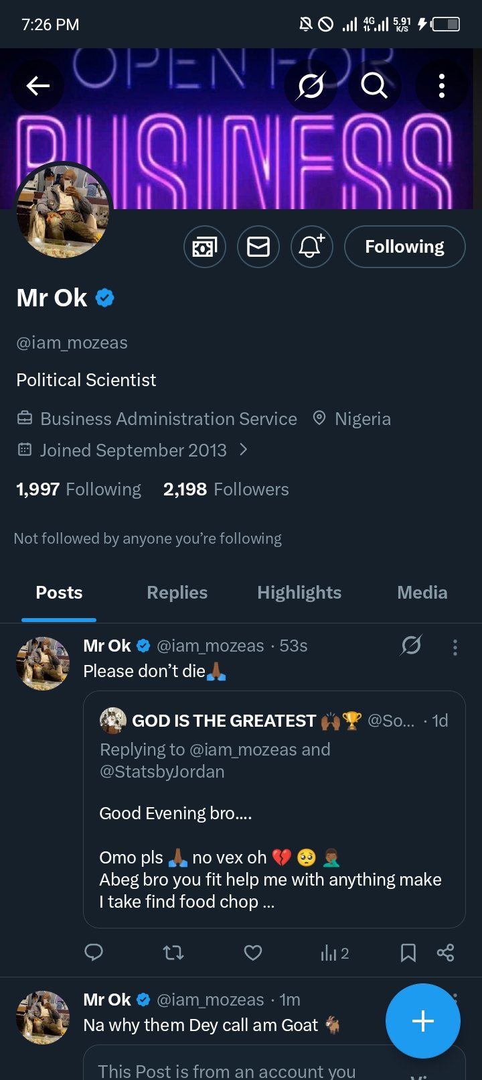Open the 1,997 Following list
The width and height of the screenshot is (482, 1080).
(79, 489)
